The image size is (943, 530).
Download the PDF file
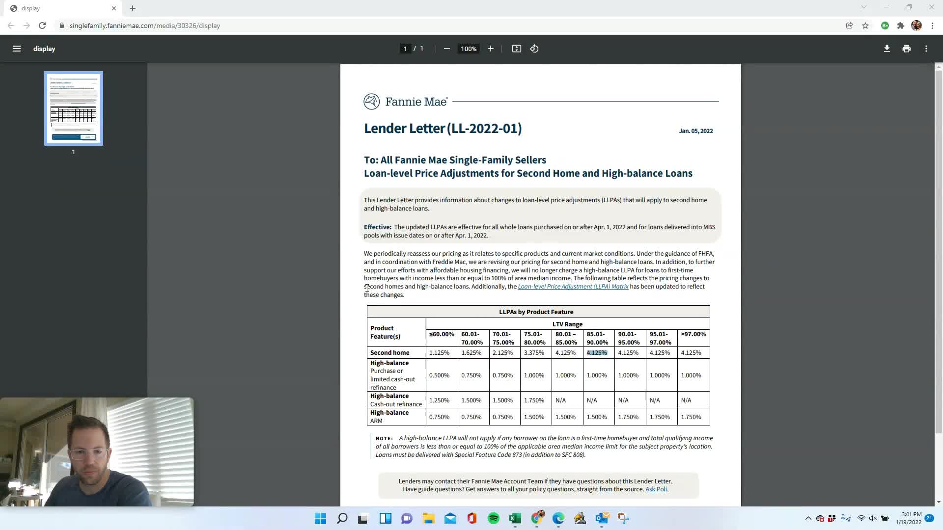pyautogui.click(x=887, y=49)
